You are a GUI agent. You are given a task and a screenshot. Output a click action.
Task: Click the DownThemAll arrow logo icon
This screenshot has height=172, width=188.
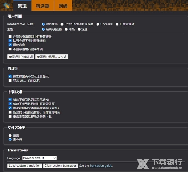(7, 5)
